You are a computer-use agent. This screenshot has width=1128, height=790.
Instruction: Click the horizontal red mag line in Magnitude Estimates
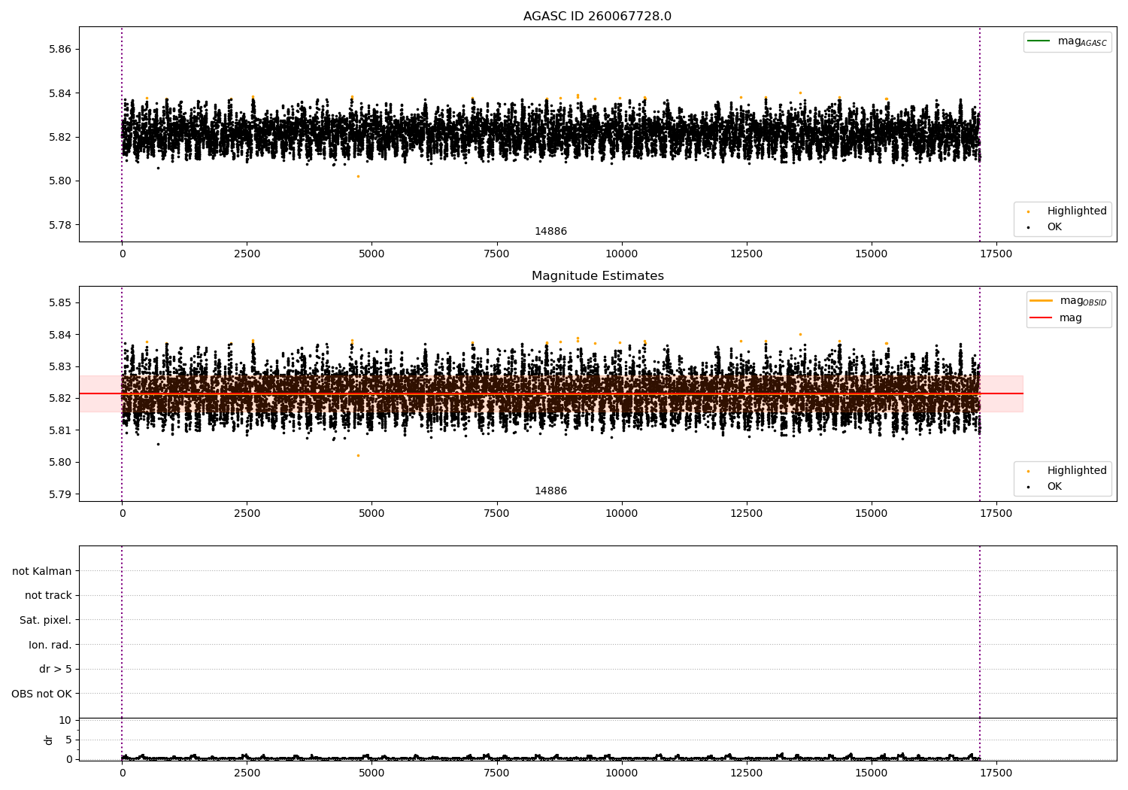pos(550,393)
